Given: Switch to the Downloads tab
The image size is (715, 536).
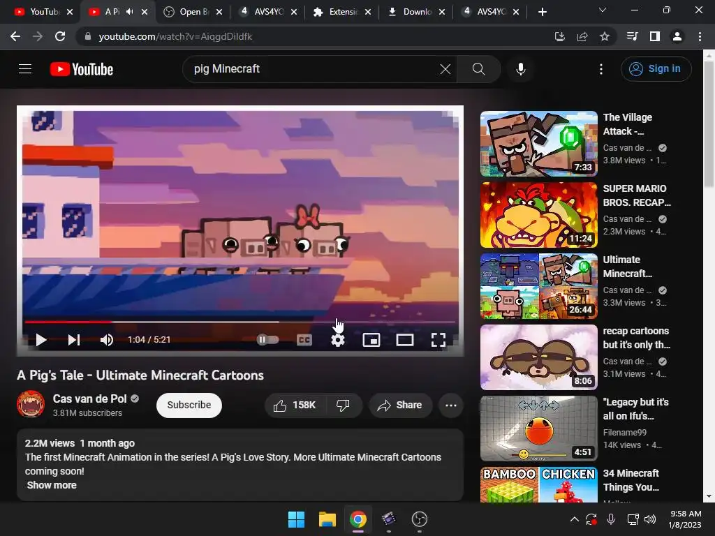Looking at the screenshot, I should coord(415,12).
